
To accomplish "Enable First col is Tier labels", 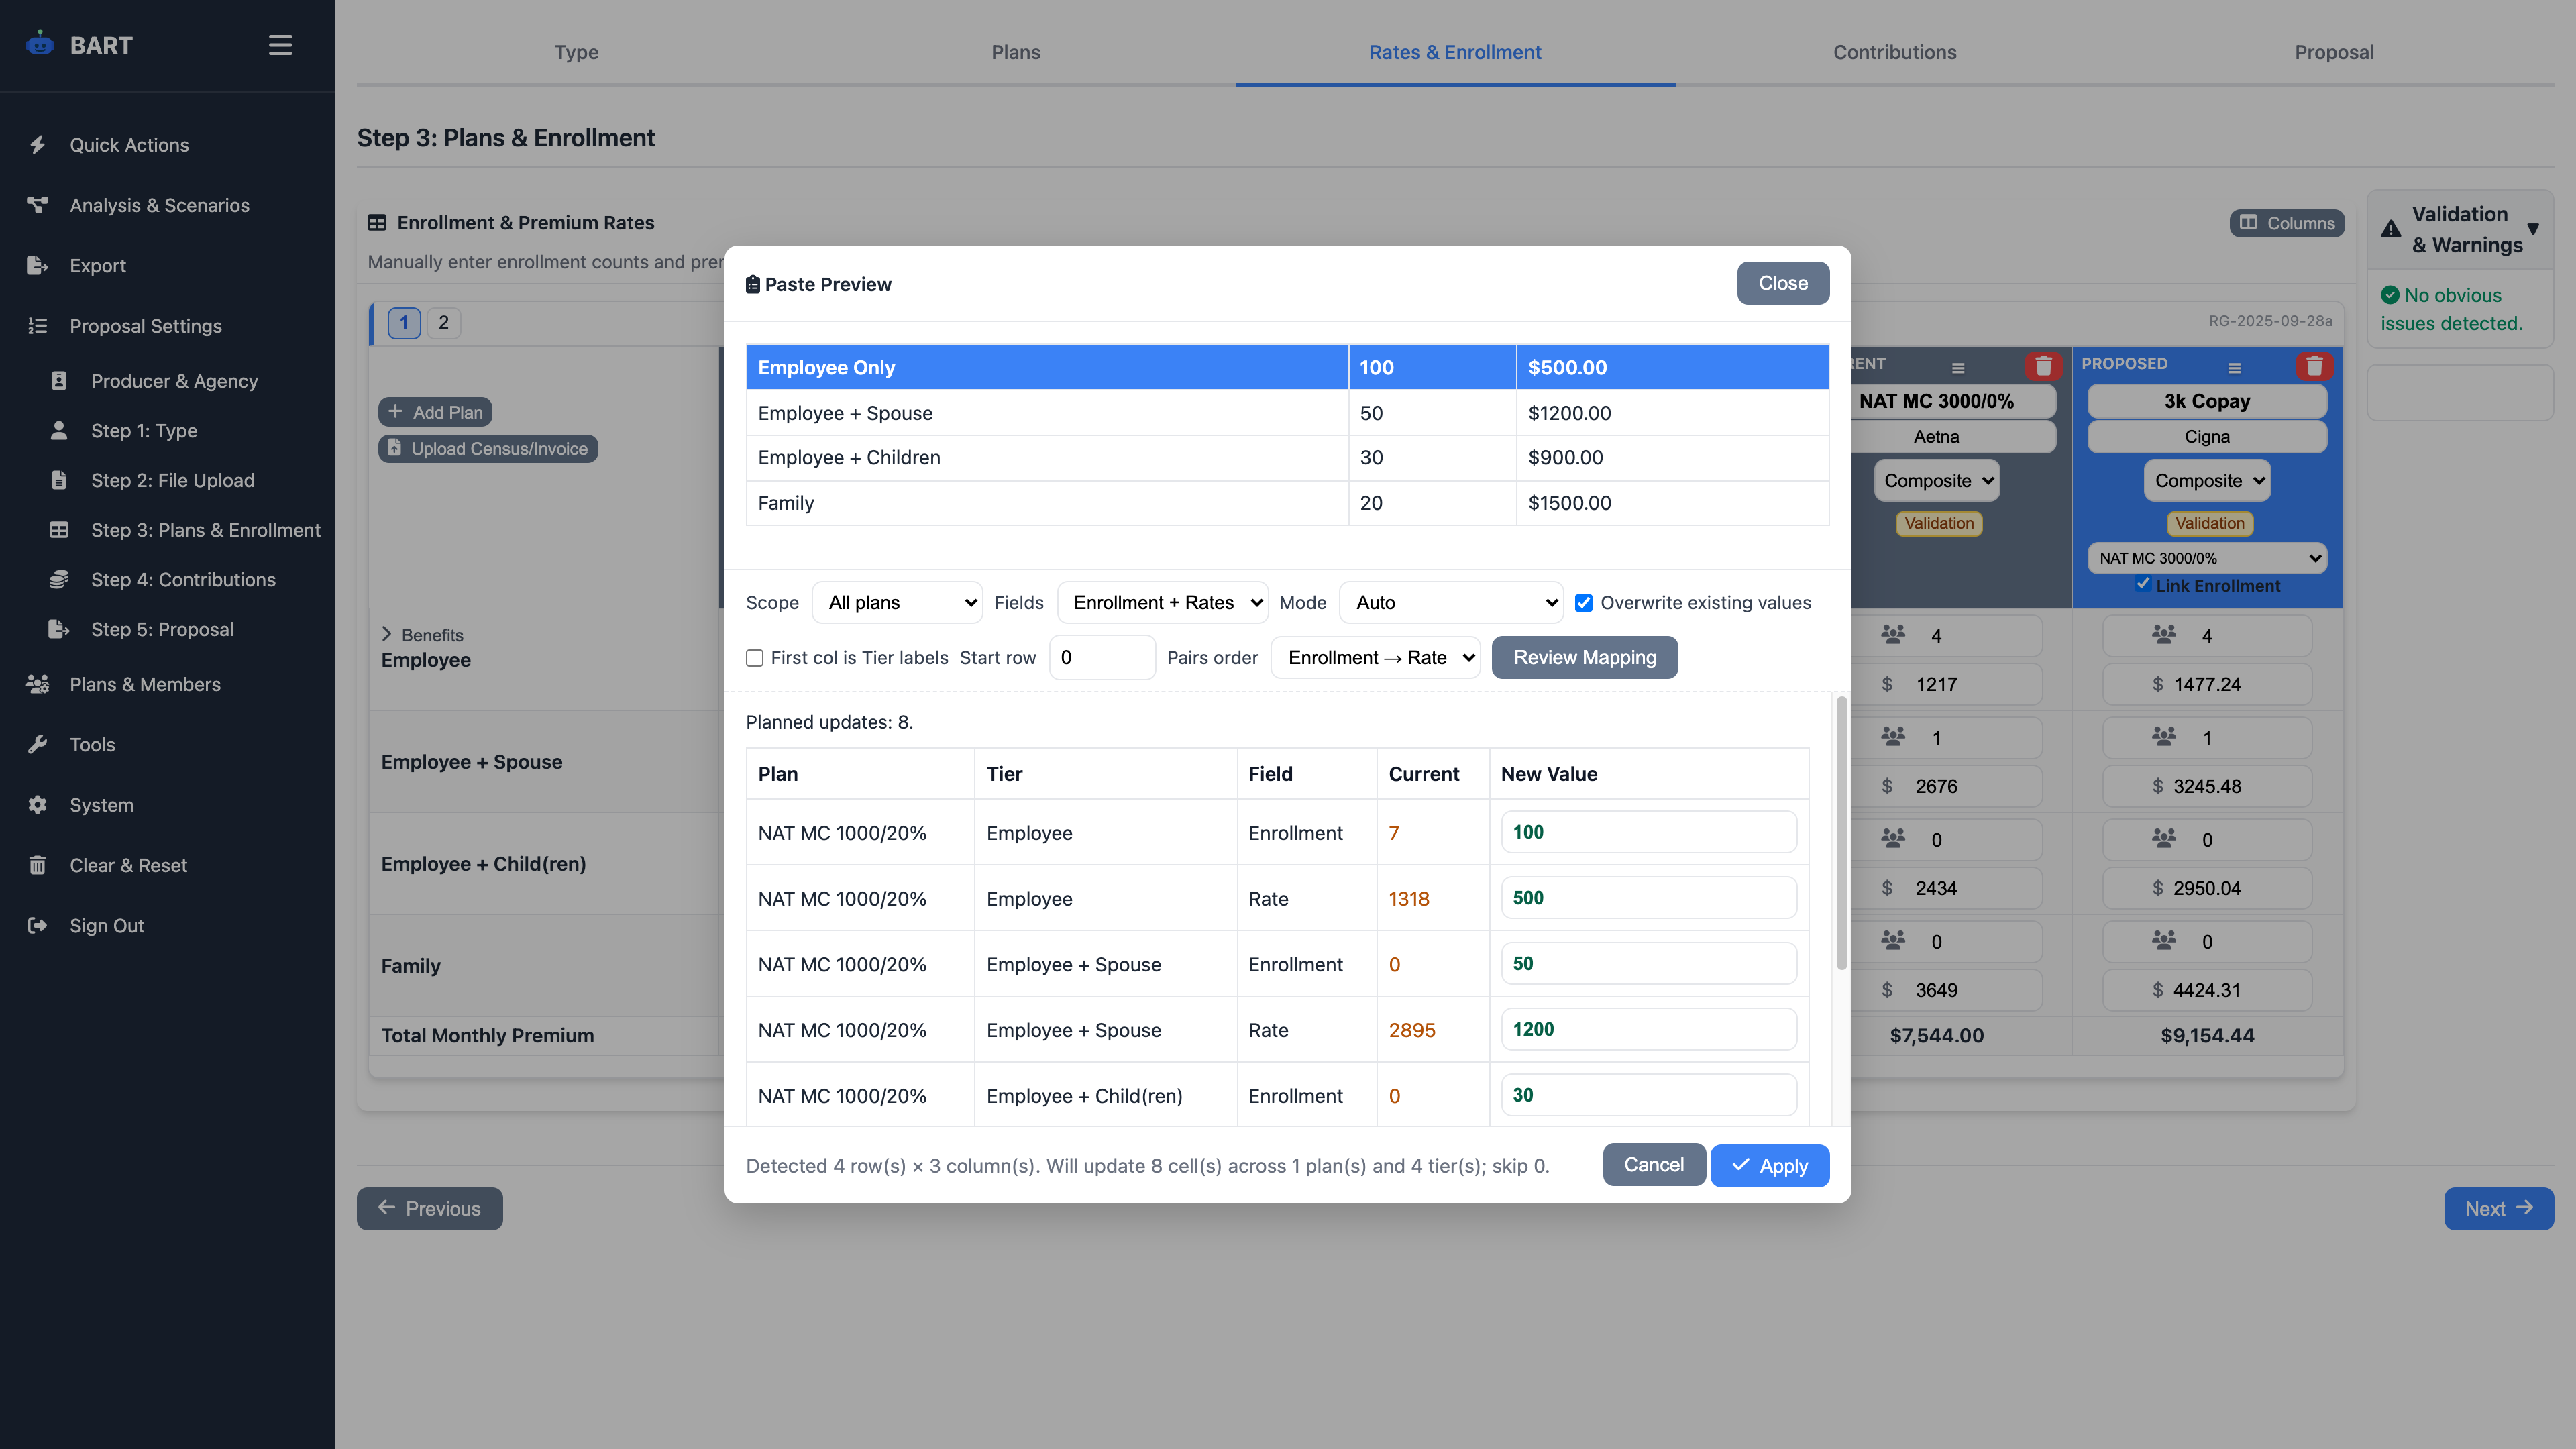I will 755,658.
